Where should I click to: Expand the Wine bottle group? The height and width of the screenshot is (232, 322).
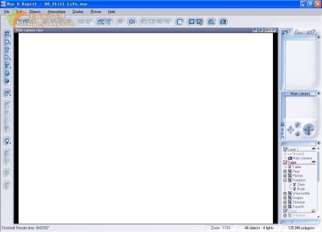click(x=285, y=193)
